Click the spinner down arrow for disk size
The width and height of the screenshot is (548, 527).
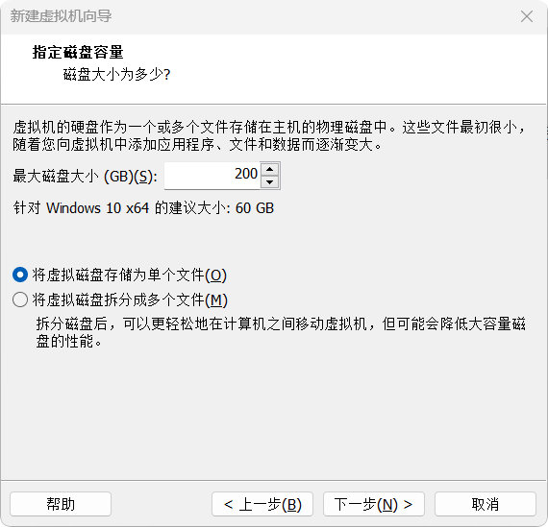click(269, 182)
